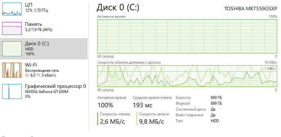281x137 pixels.
Task: Select the NVIDIA GeForce GT 630M entry
Action: point(47,92)
